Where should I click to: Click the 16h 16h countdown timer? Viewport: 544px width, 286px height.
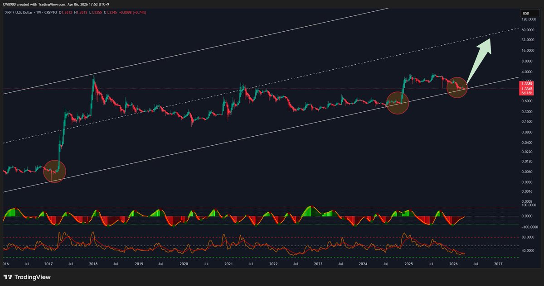tap(526, 94)
